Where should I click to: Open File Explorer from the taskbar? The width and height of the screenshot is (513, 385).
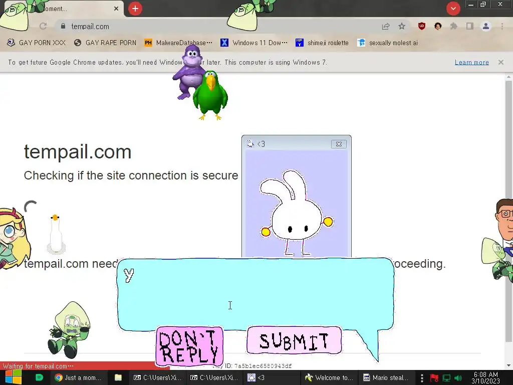pos(118,377)
